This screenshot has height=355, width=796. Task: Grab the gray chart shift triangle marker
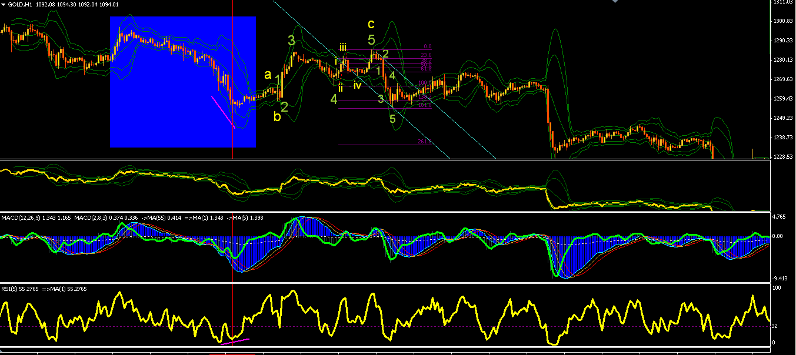[615, 2]
